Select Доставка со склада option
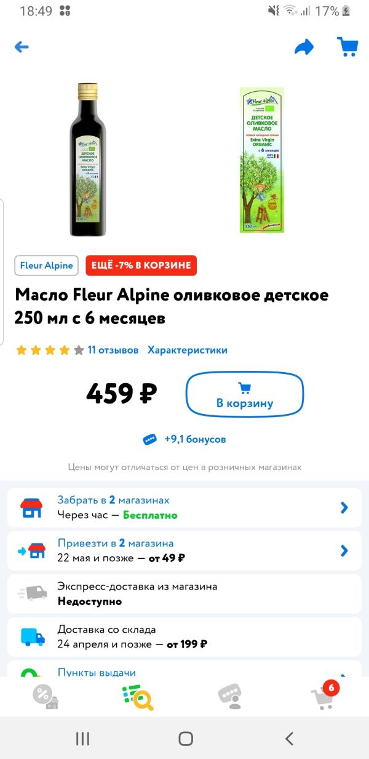 (184, 637)
